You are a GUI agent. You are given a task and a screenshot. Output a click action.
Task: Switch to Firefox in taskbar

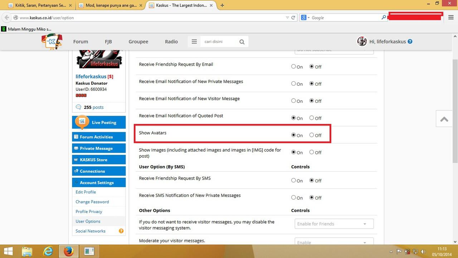coord(69,252)
